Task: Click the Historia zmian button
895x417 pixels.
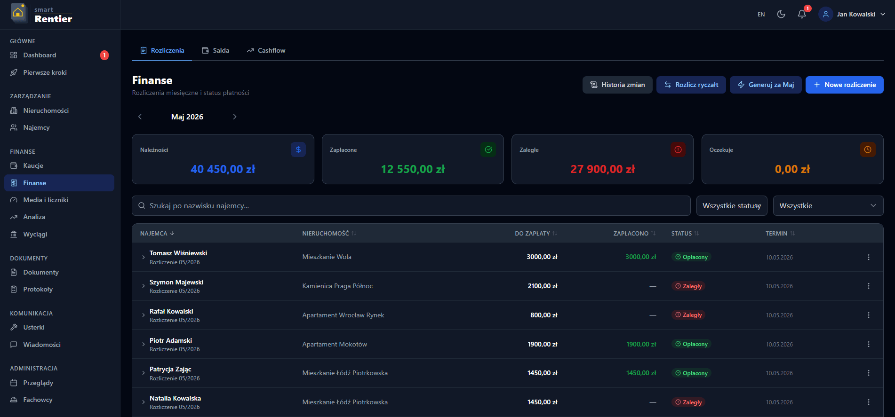Action: (x=617, y=85)
